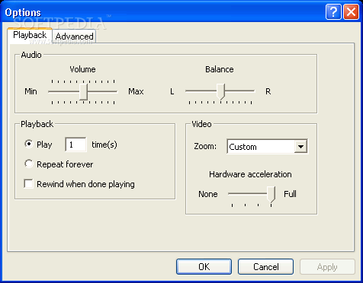Close the Options dialog
Image resolution: width=363 pixels, height=283 pixels.
coord(351,12)
